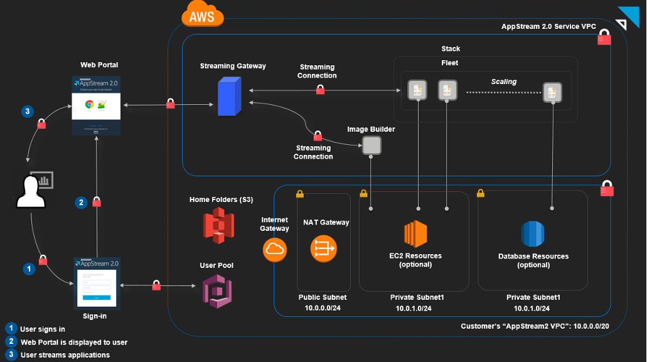Click the blue triangle logo in top-right corner
Image resolution: width=647 pixels, height=362 pixels.
pos(629,16)
